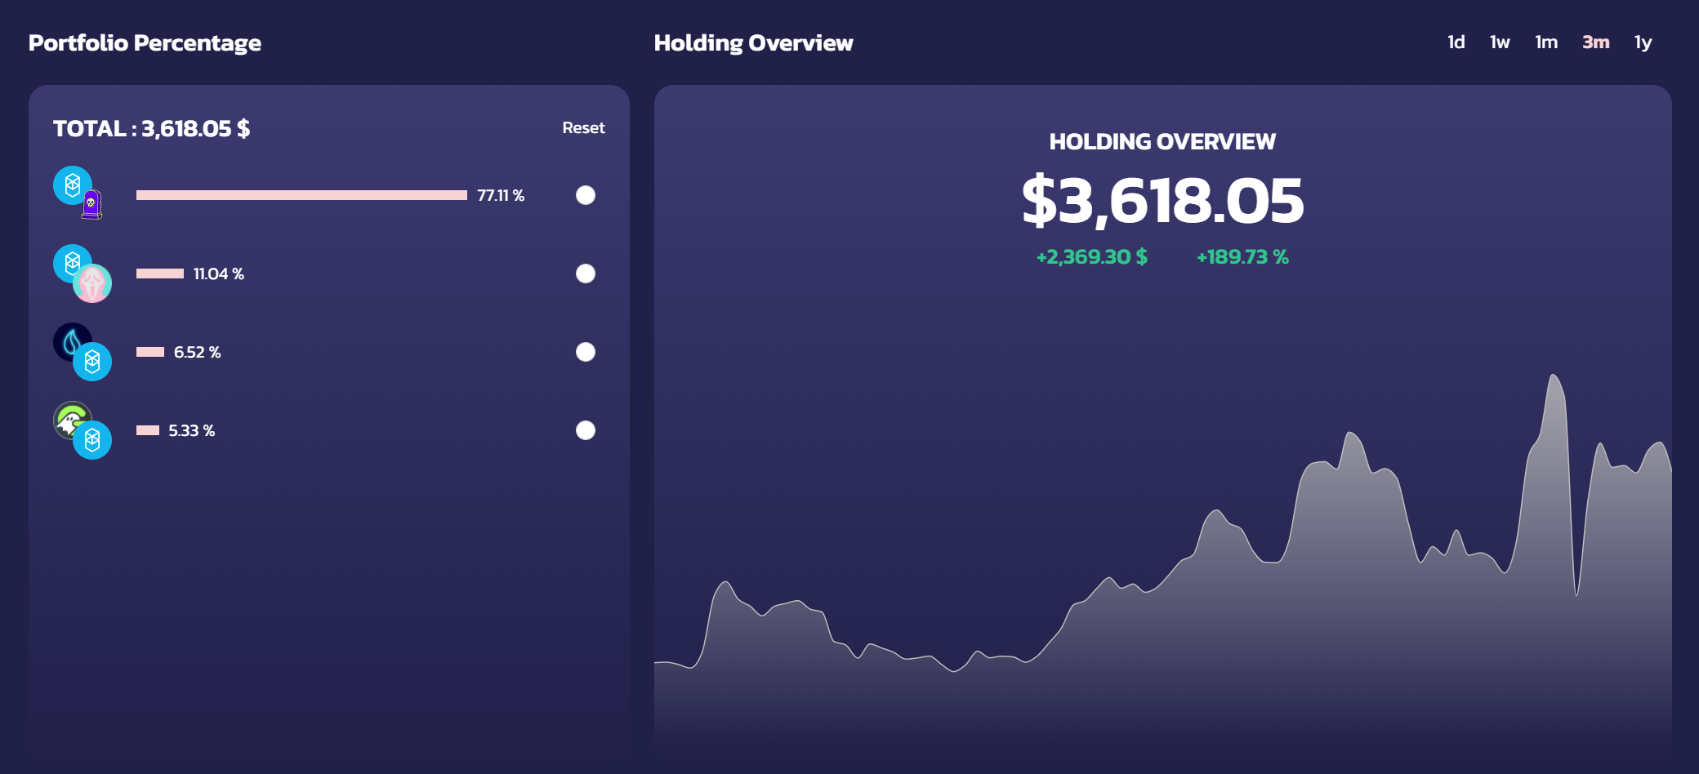The width and height of the screenshot is (1699, 774).
Task: Click the +189.73 % gain value
Action: (1242, 257)
